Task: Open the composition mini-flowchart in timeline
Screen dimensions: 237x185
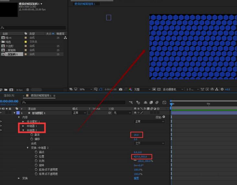Action: coord(131,103)
